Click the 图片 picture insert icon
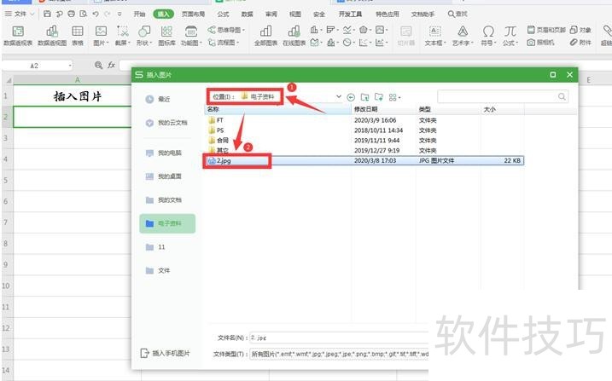This screenshot has width=612, height=381. click(101, 36)
